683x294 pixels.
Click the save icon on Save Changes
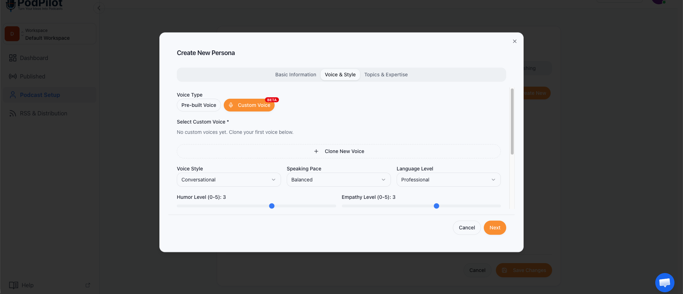pos(504,270)
